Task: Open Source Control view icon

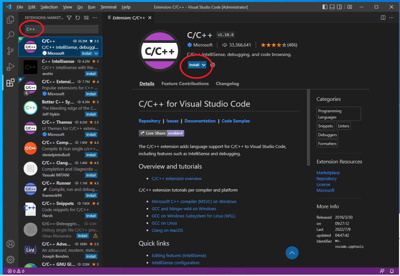Action: pyautogui.click(x=10, y=51)
